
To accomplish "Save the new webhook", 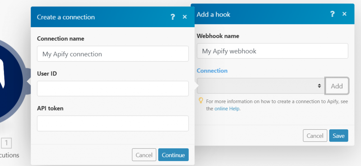I will pos(338,136).
